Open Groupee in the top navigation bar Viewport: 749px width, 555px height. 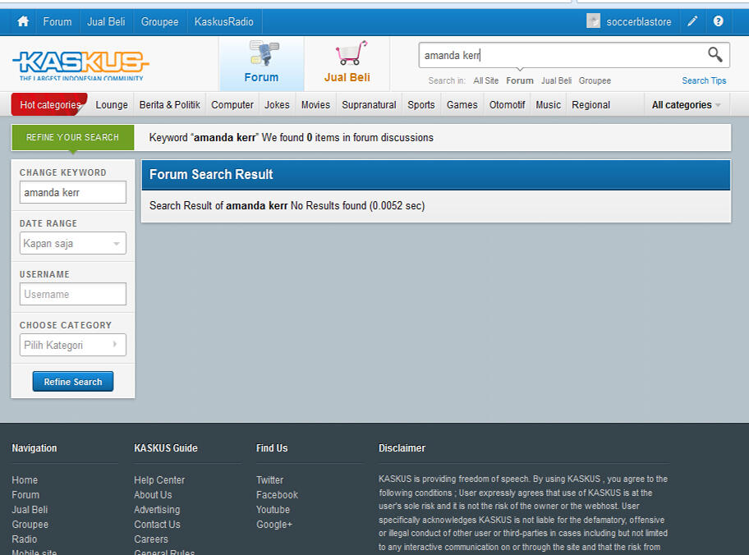tap(159, 22)
